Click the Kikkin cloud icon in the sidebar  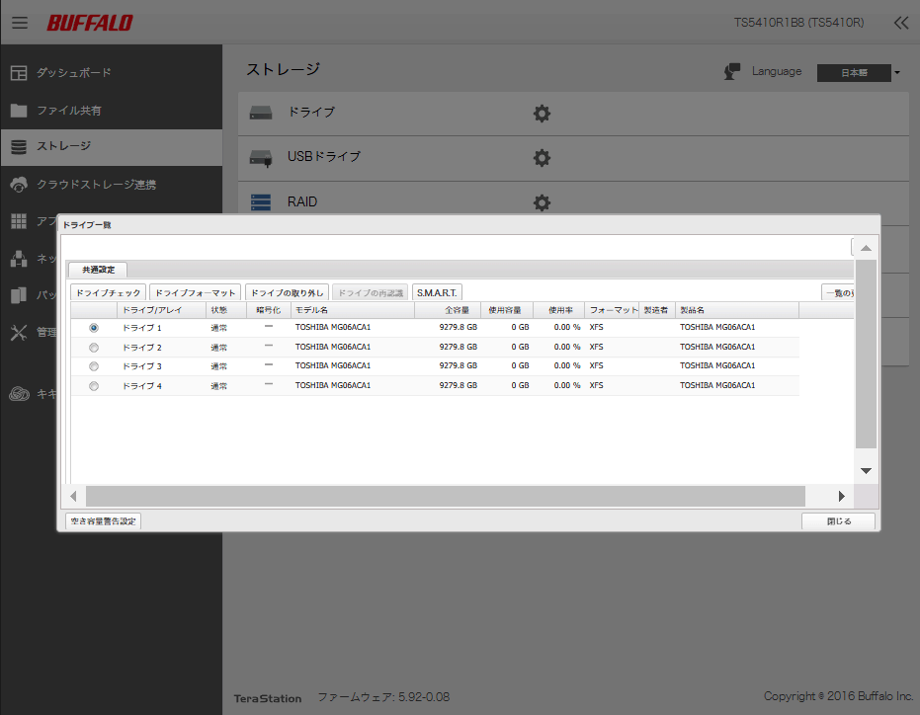[19, 394]
